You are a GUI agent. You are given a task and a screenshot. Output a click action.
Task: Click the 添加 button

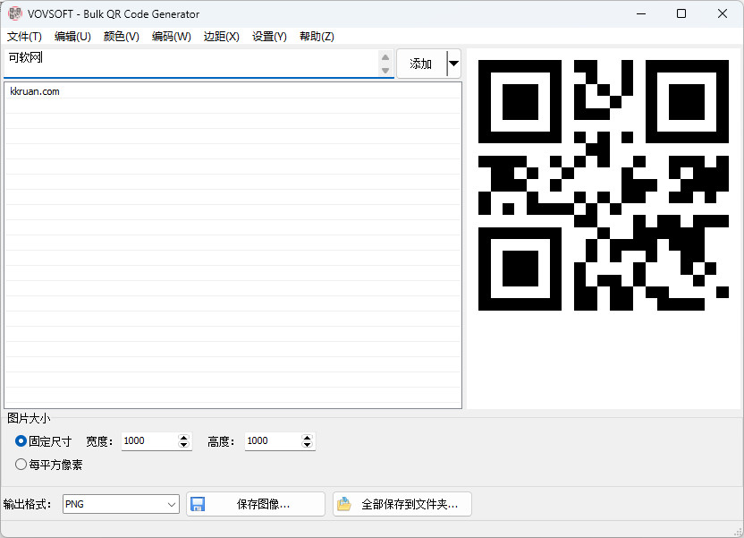point(421,64)
